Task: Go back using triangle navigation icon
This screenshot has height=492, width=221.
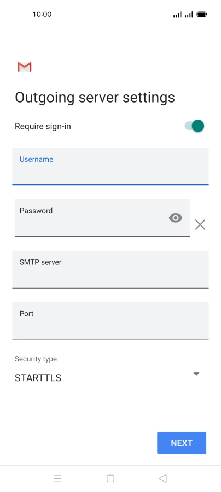Action: (x=163, y=478)
